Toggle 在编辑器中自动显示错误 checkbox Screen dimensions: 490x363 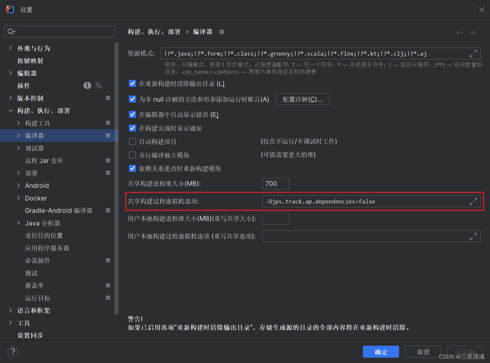point(132,114)
